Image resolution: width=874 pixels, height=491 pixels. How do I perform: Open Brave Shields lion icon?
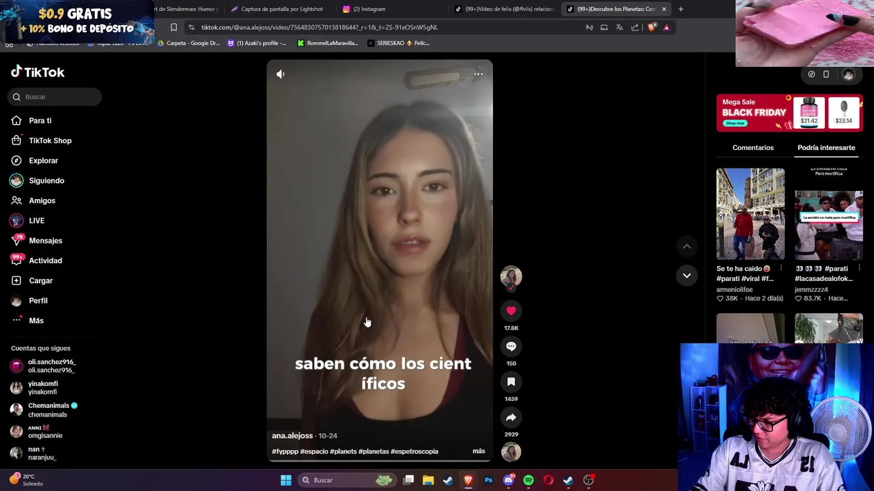tap(651, 27)
